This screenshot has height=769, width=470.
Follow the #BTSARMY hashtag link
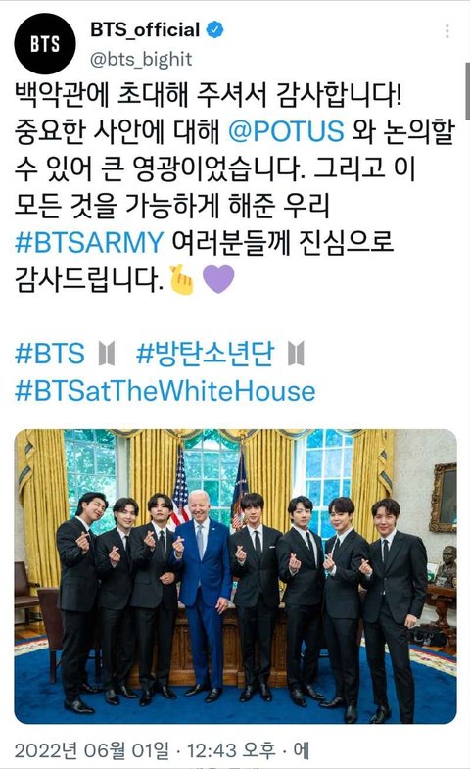point(89,242)
